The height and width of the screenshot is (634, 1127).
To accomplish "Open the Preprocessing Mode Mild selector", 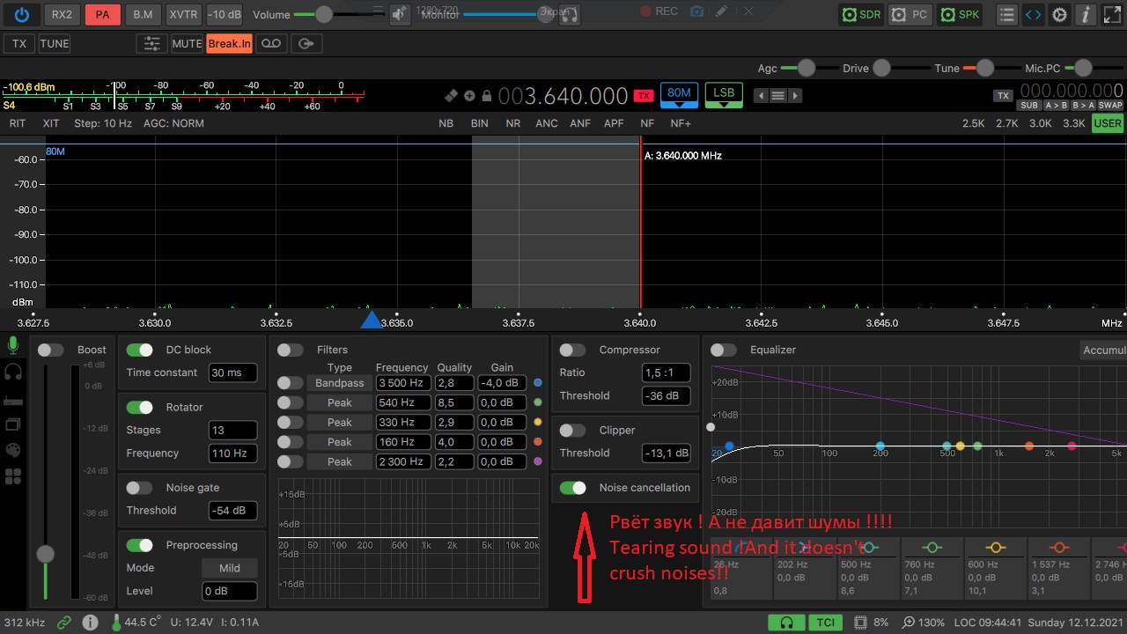I will tap(230, 568).
